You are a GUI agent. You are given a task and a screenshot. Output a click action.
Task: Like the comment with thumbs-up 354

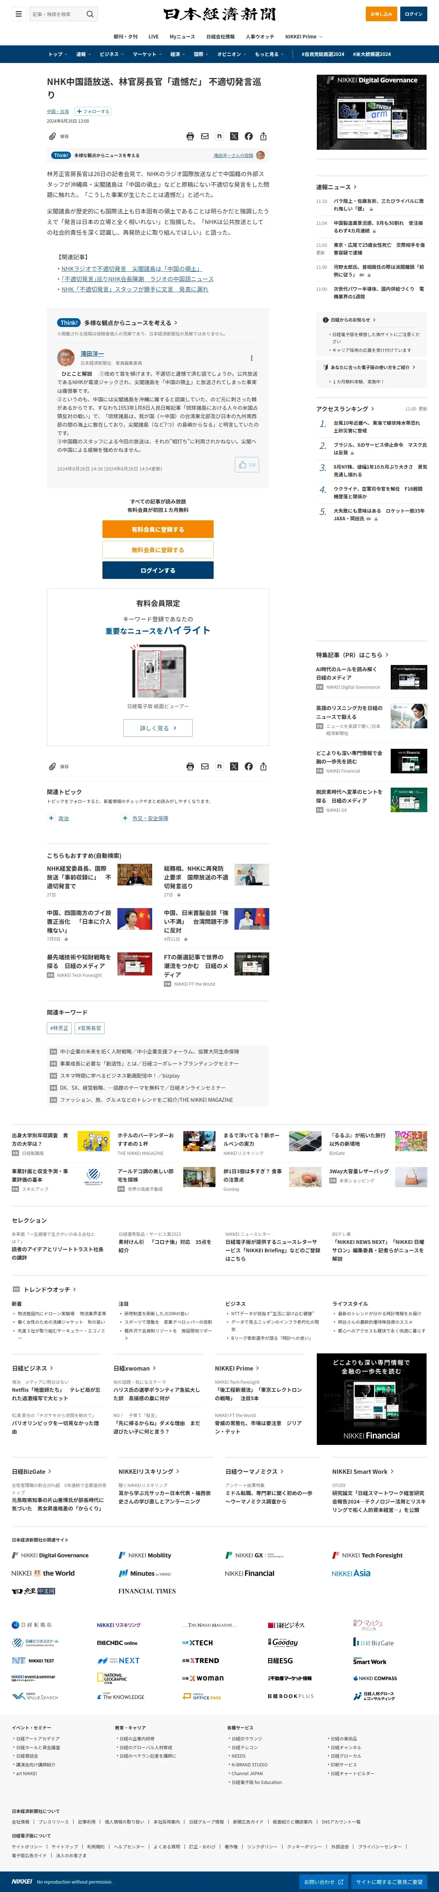pos(247,464)
